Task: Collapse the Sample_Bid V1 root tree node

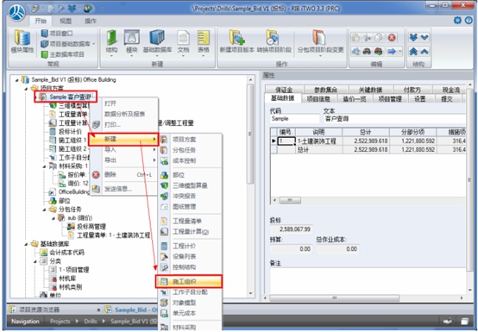Action: (x=17, y=80)
